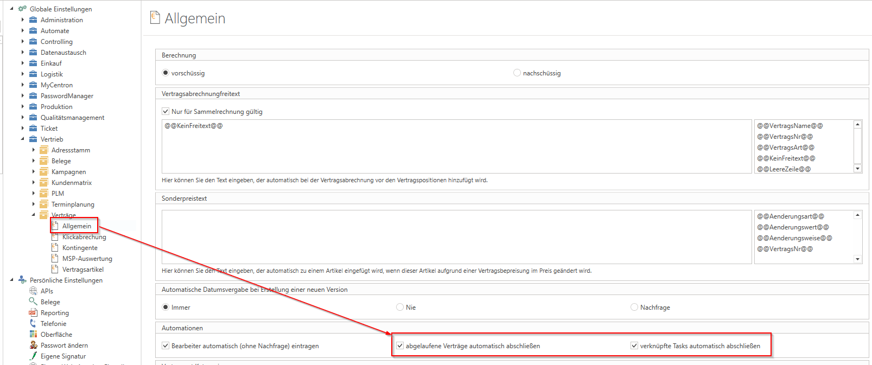Click the Telefonie phone icon
The width and height of the screenshot is (872, 365).
(x=33, y=324)
